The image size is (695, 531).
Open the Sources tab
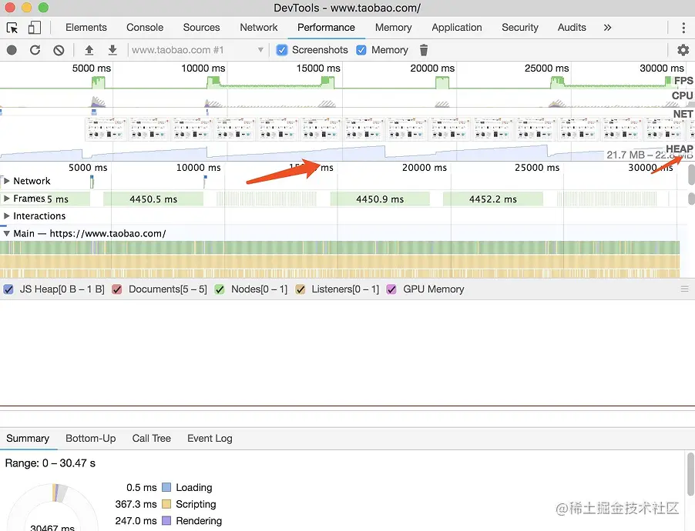pyautogui.click(x=201, y=28)
